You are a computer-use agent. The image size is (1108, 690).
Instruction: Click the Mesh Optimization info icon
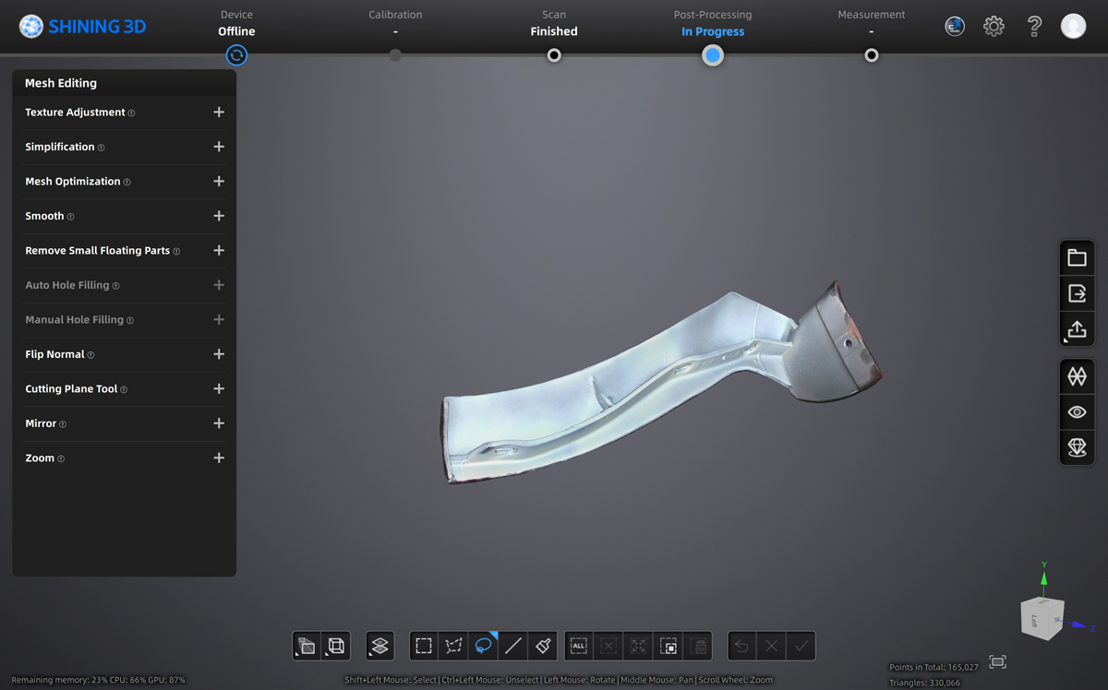click(x=126, y=183)
